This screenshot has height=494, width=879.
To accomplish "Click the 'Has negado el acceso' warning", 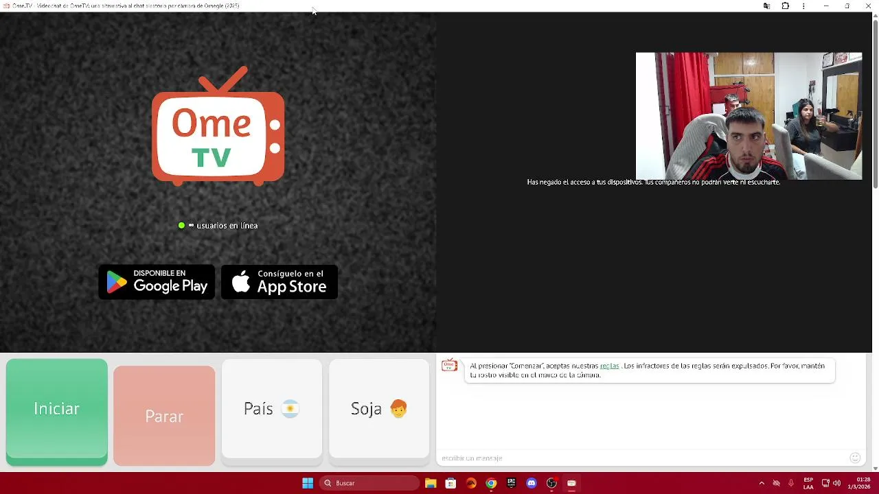I will tap(654, 183).
